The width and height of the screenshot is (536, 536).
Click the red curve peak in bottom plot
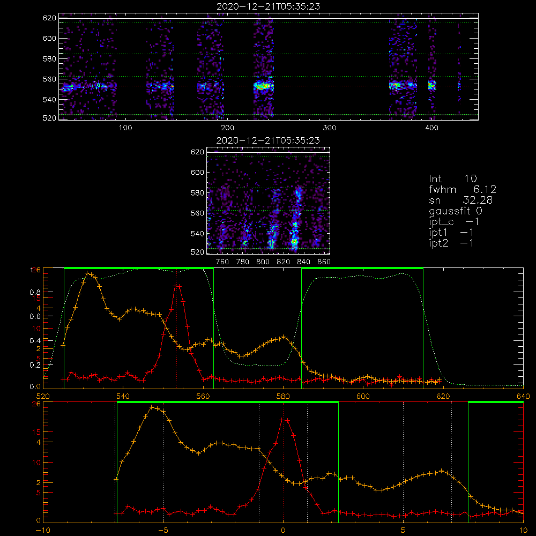(x=284, y=420)
